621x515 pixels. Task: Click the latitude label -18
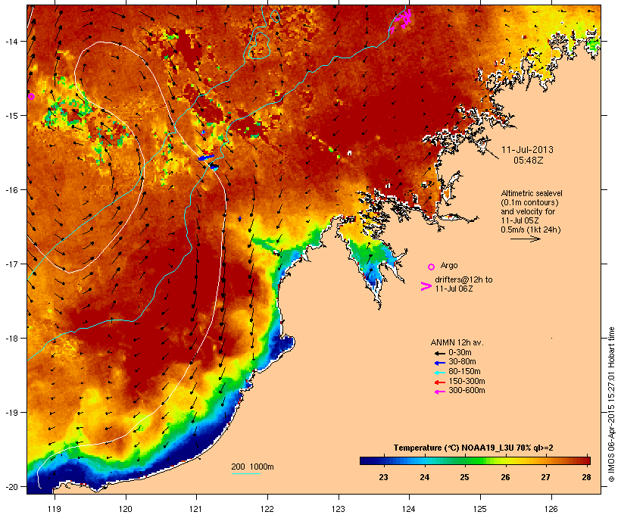coord(11,339)
